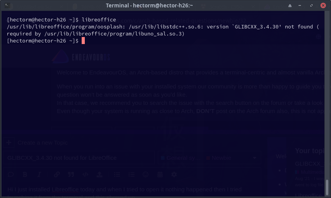Click the first '[hectorm@hector-h26 ~]$' prompt text
The image size is (331, 198).
43,19
